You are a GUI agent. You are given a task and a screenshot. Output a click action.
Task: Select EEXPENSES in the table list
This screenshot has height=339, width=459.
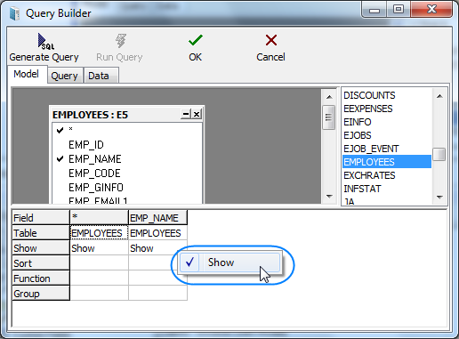coord(387,109)
